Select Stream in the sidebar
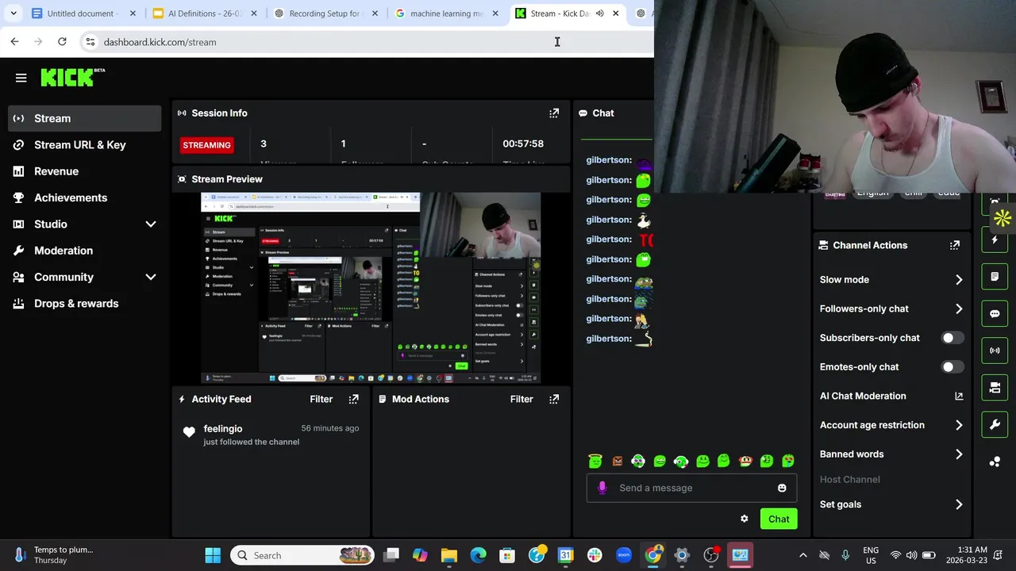Viewport: 1016px width, 571px height. [x=84, y=118]
